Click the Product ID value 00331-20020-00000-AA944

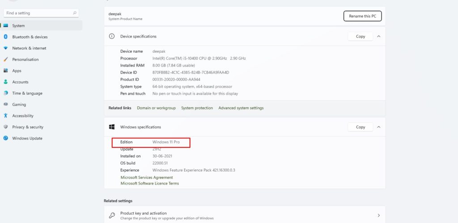tap(176, 80)
